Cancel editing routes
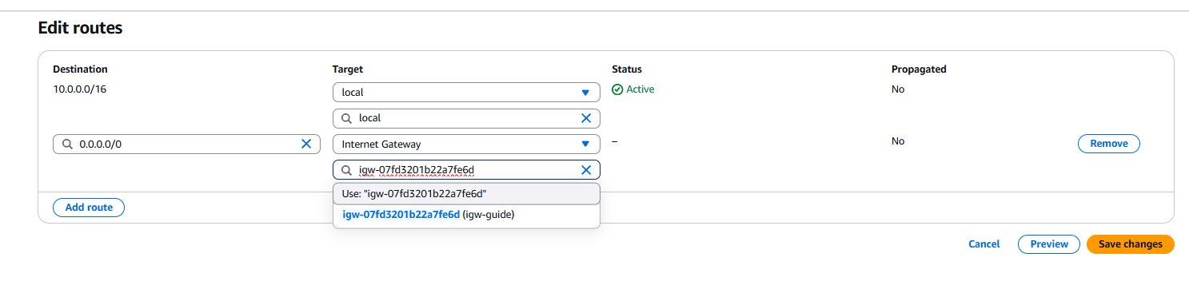Screen dimensions: 1189x289 coord(984,244)
